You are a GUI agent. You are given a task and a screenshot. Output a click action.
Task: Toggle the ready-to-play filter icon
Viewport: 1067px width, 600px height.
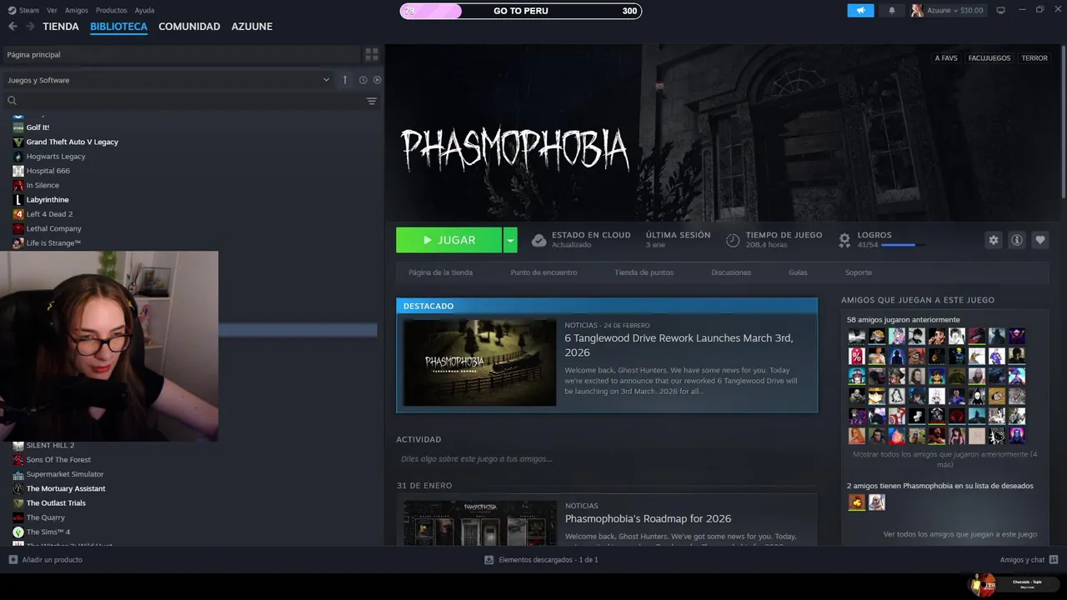377,80
